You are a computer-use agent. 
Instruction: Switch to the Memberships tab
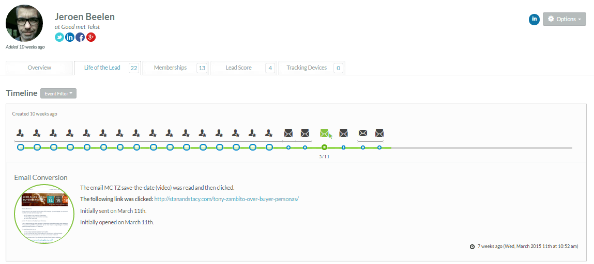tap(170, 68)
